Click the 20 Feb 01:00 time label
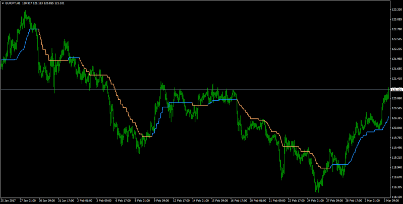Image resolution: width=403 pixels, height=204 pixels. (257, 200)
